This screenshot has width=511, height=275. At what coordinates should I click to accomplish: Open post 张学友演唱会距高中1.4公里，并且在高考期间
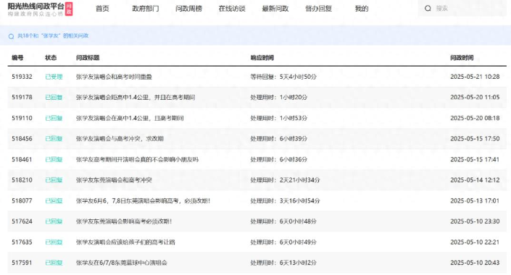(136, 97)
